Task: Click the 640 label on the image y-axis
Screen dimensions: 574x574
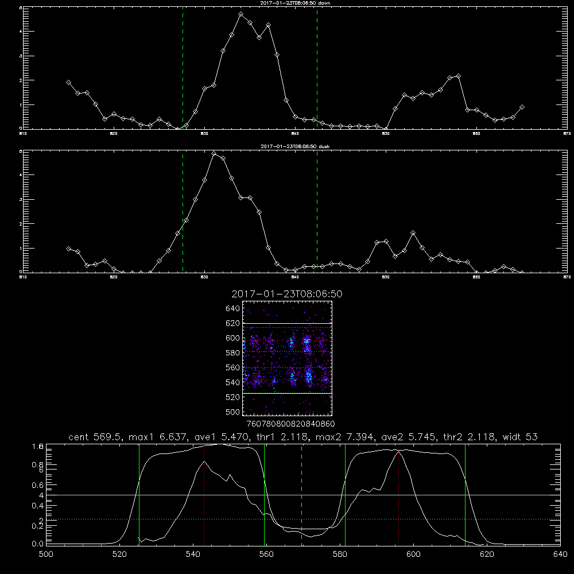Action: pos(233,309)
